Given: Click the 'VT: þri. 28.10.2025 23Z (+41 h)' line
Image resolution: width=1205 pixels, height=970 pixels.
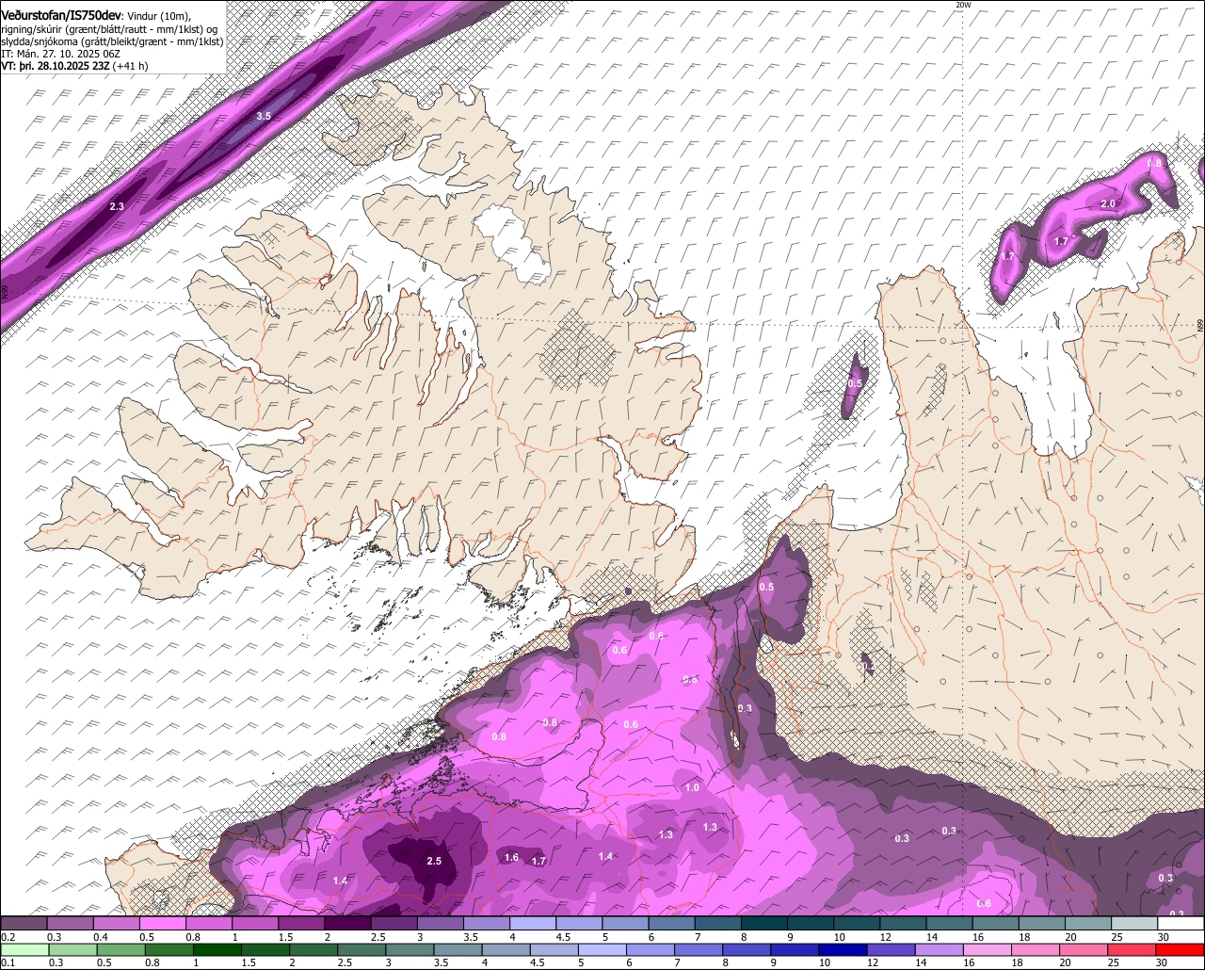Looking at the screenshot, I should (74, 66).
